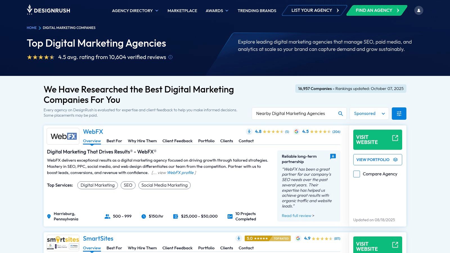
Task: Select the SEO service tag
Action: (128, 185)
